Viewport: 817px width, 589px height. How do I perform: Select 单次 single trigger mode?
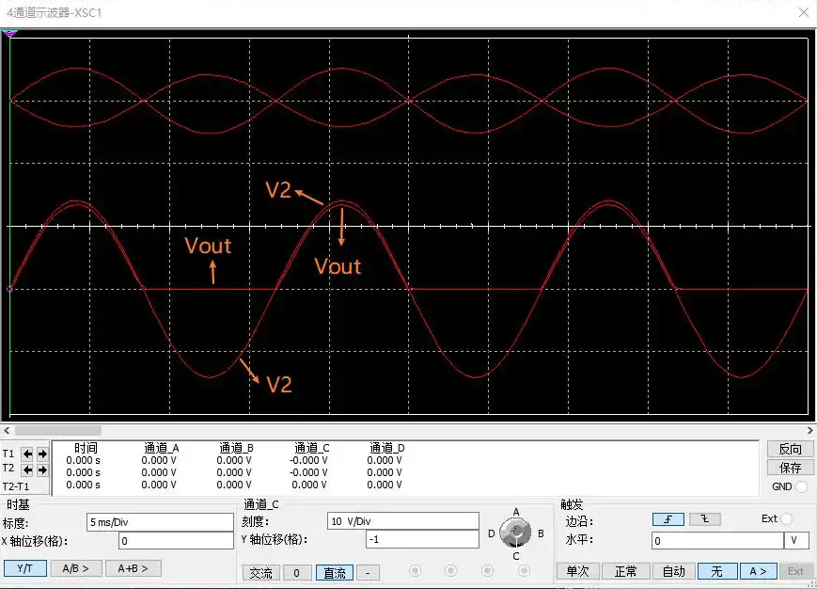[x=578, y=571]
